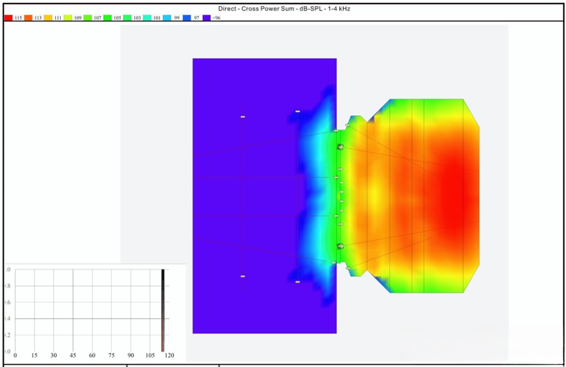Click the red 115 dB legend swatch
566x367 pixels.
click(8, 18)
